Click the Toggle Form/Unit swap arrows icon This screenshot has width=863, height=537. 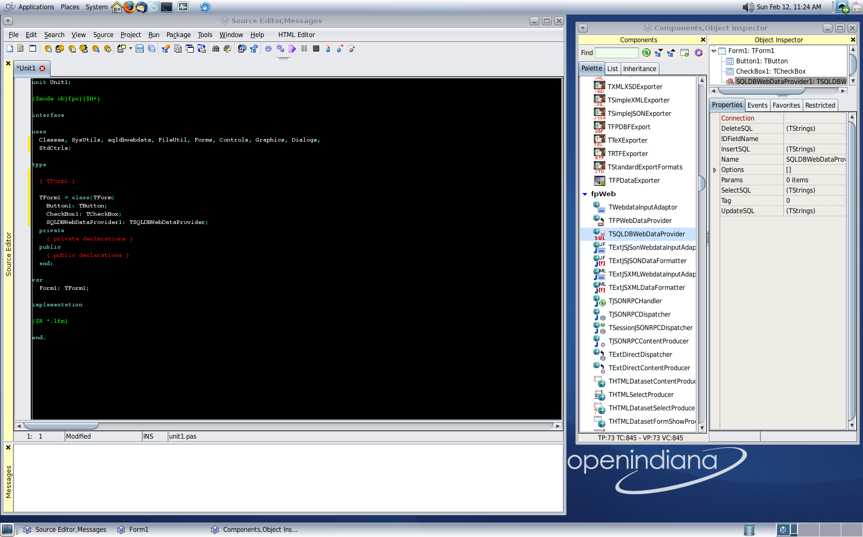[x=202, y=48]
